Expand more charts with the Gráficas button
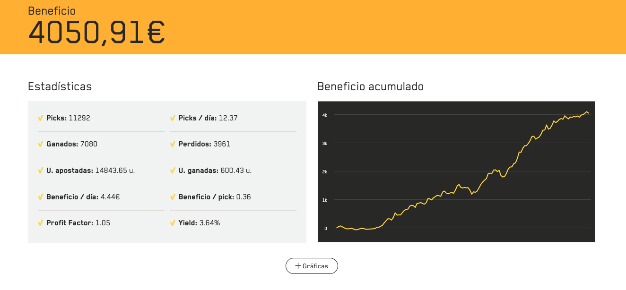The height and width of the screenshot is (290, 626). pos(312,266)
